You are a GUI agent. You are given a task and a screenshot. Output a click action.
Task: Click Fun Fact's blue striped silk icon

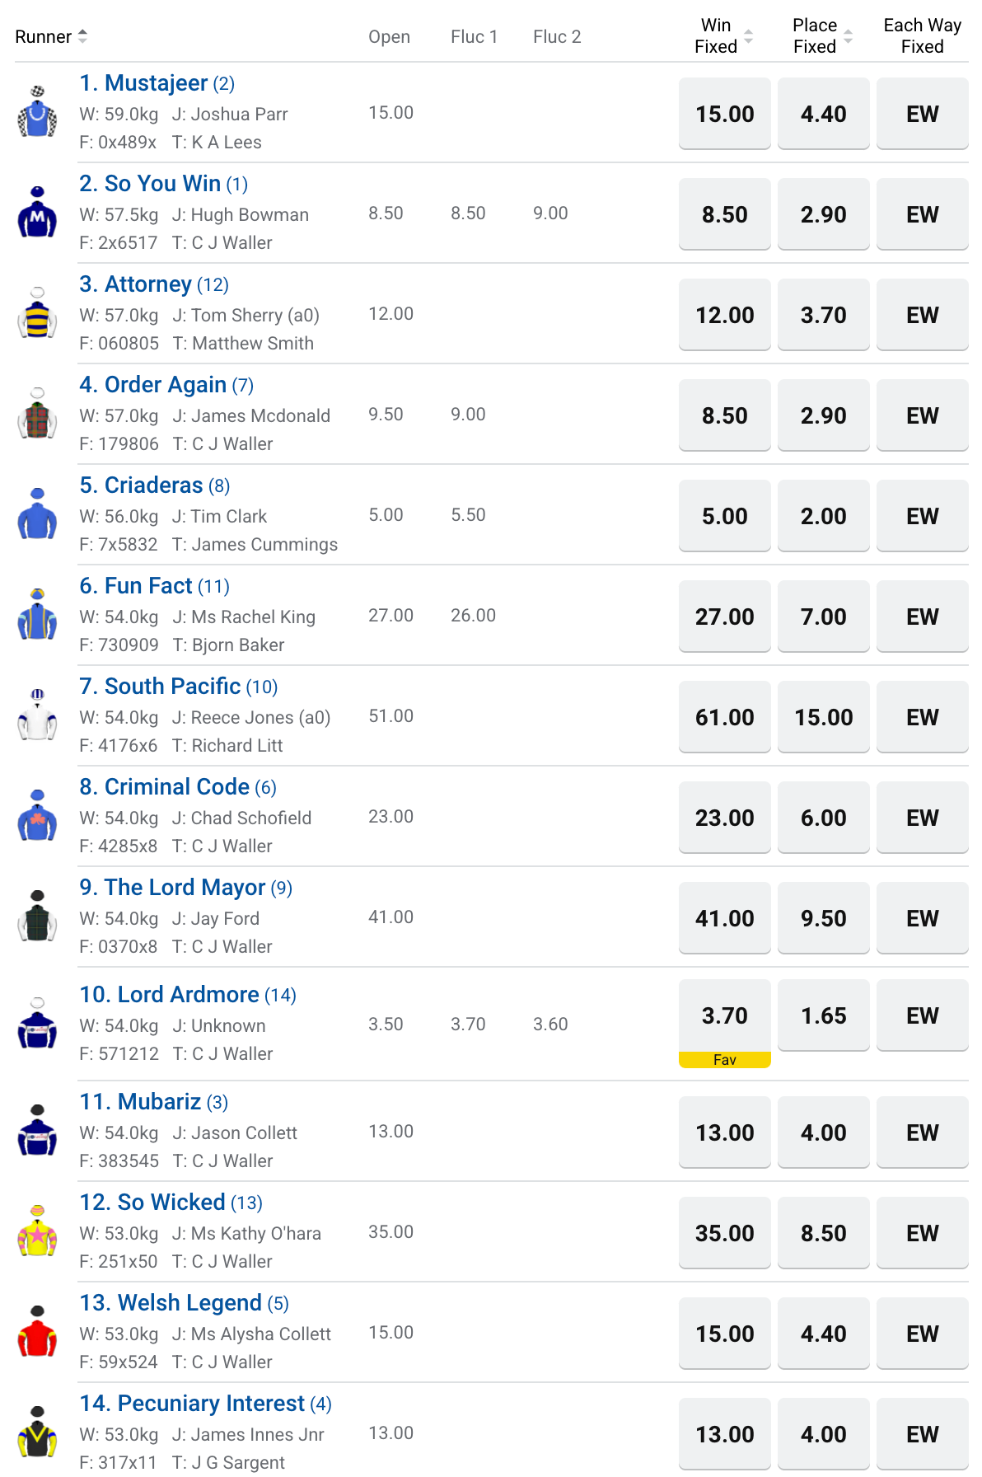click(37, 615)
